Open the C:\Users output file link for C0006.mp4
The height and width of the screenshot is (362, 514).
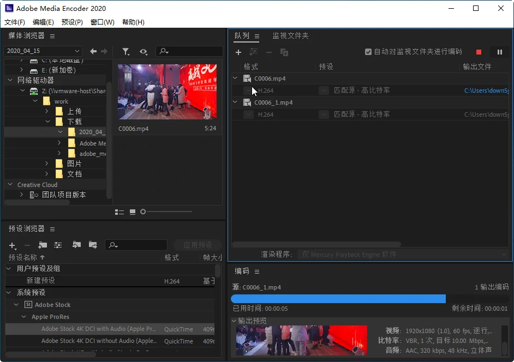tap(486, 90)
